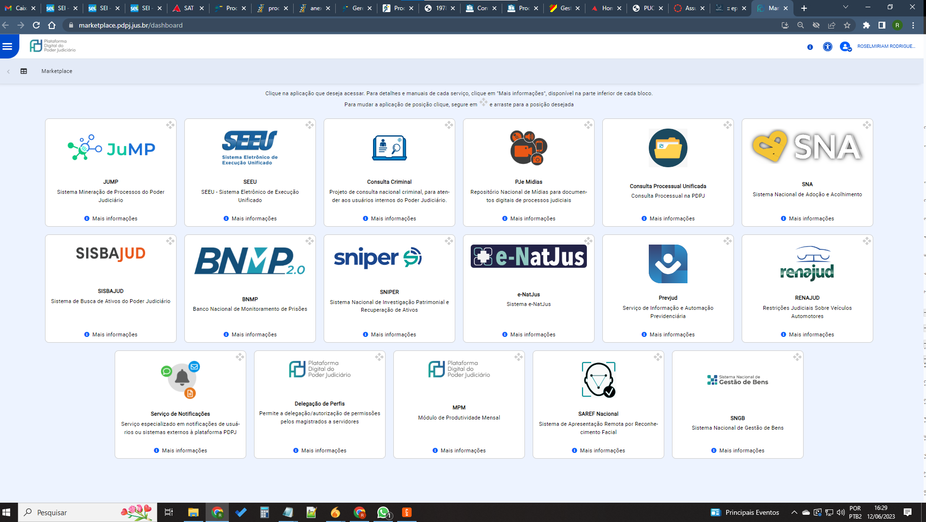Image resolution: width=926 pixels, height=522 pixels.
Task: Open Mais informações link under SNGB
Action: [x=737, y=450]
